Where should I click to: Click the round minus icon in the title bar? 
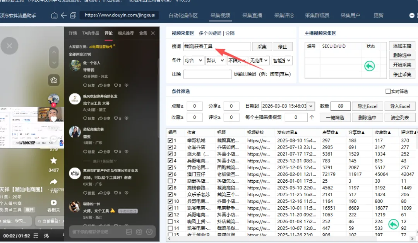(412, 15)
